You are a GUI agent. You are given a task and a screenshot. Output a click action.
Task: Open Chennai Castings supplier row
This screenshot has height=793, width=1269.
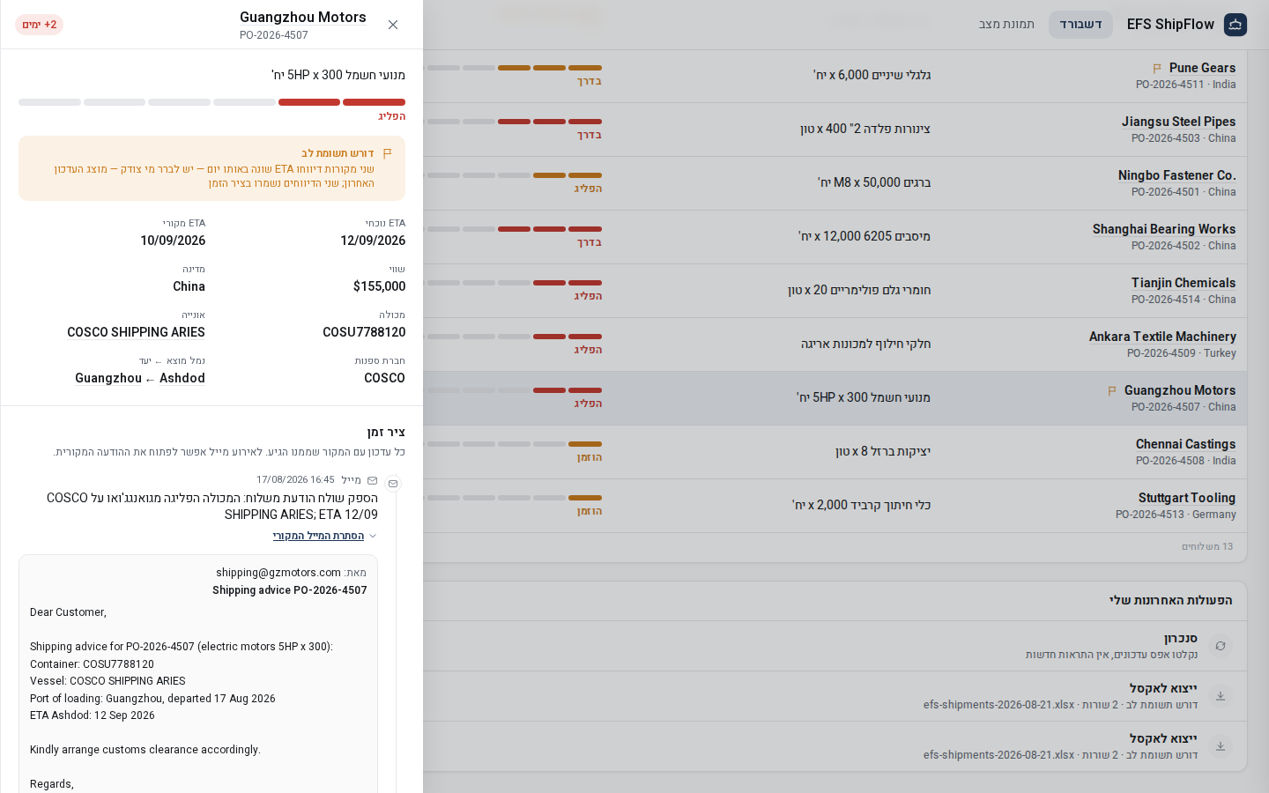(1186, 444)
